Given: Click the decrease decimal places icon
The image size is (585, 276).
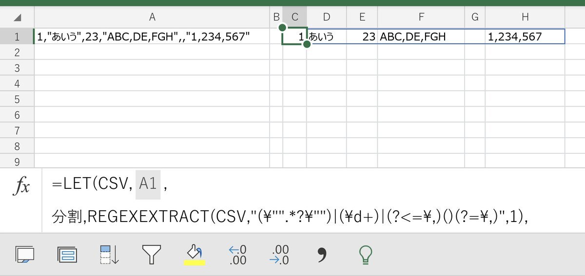Looking at the screenshot, I should [x=279, y=255].
